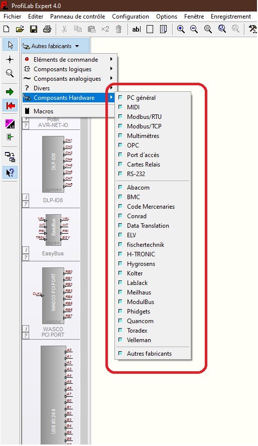Click the Zoom in (plus magnifier) icon
258x446 pixels.
(181, 29)
